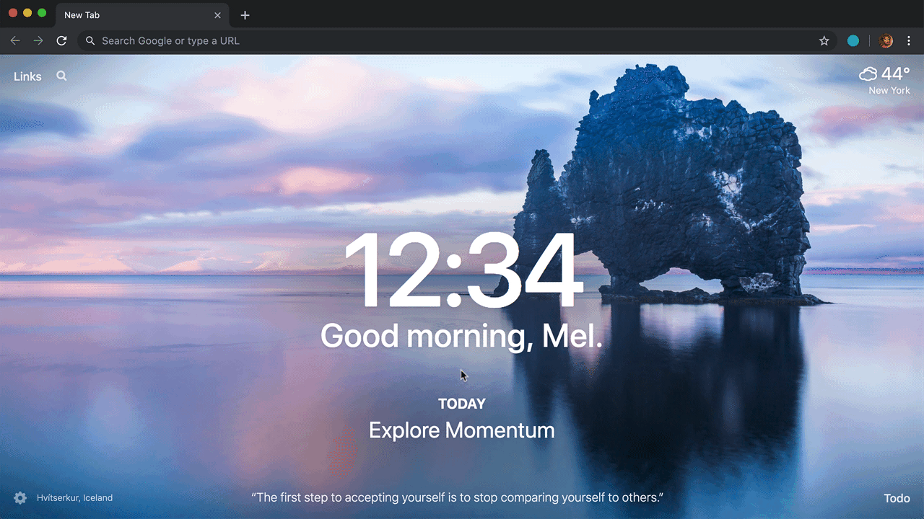
Task: Click the daily quote text
Action: (x=457, y=497)
